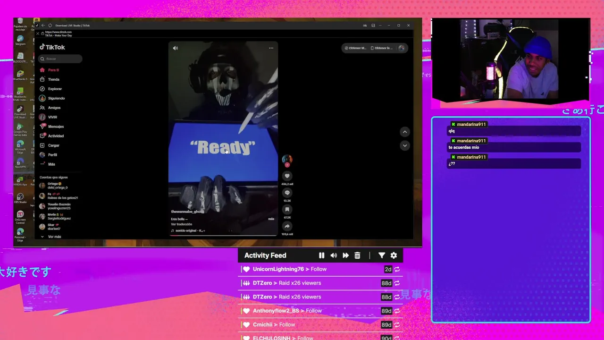The width and height of the screenshot is (604, 340).
Task: Open the Activity Feed filter
Action: pos(382,255)
